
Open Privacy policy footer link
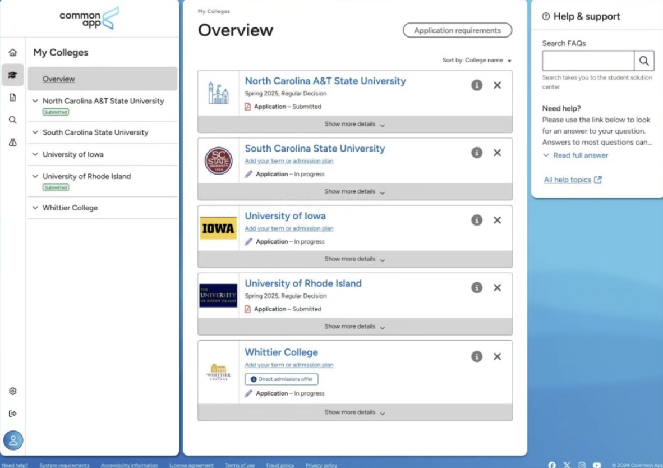321,465
